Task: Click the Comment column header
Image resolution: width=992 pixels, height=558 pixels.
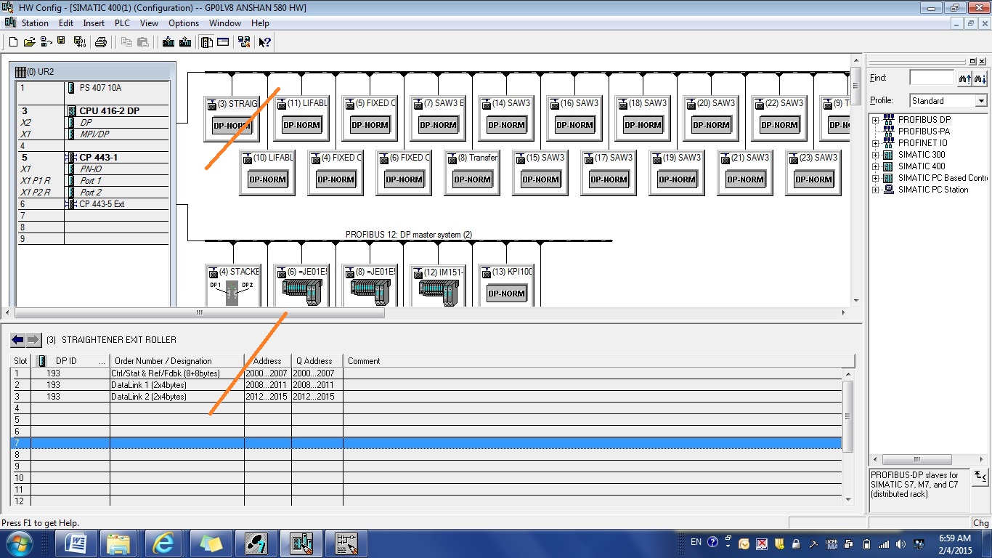Action: click(599, 361)
